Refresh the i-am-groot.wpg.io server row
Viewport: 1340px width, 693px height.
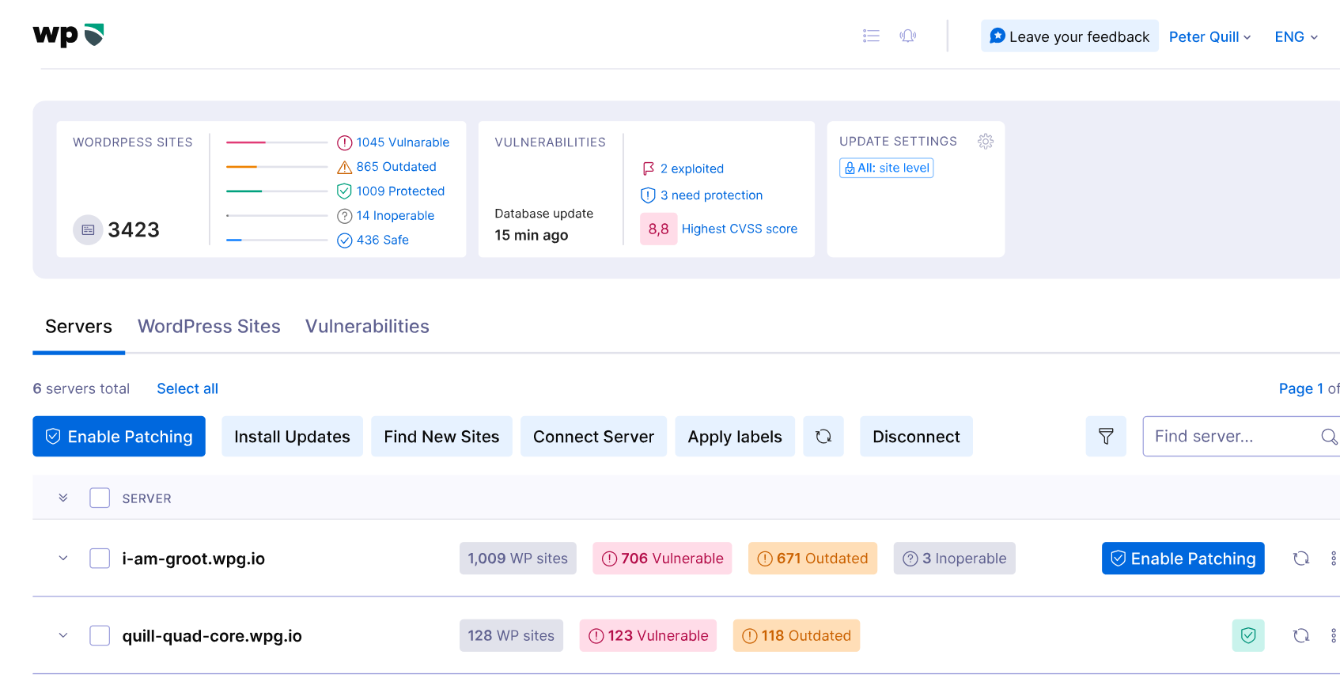[x=1300, y=559]
